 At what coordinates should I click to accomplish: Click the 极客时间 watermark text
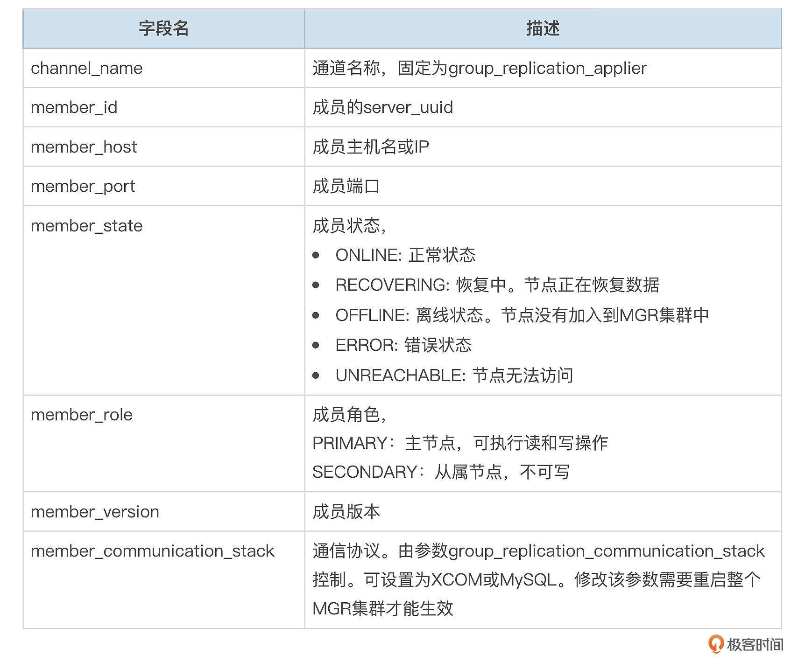pos(755,644)
